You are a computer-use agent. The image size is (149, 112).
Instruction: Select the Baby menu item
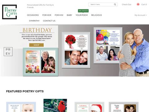69,15
